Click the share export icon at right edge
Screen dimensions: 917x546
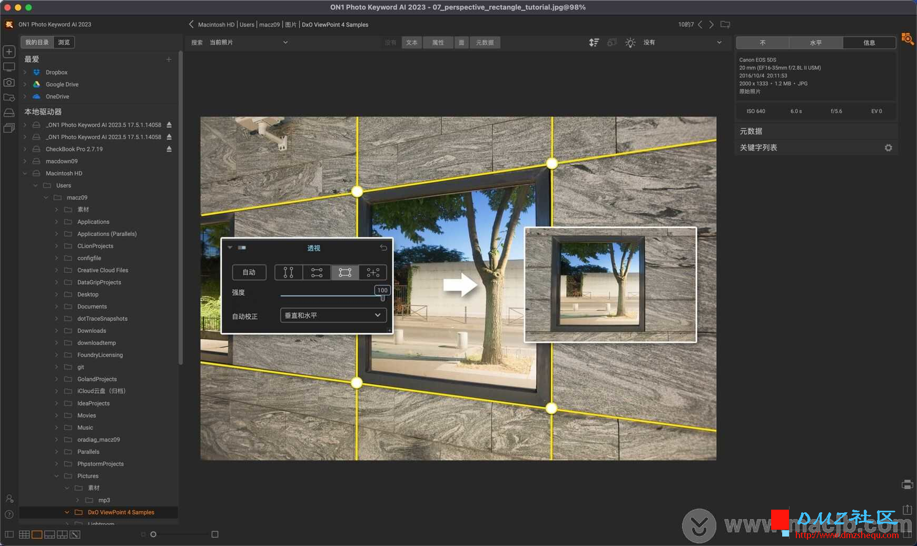click(907, 509)
